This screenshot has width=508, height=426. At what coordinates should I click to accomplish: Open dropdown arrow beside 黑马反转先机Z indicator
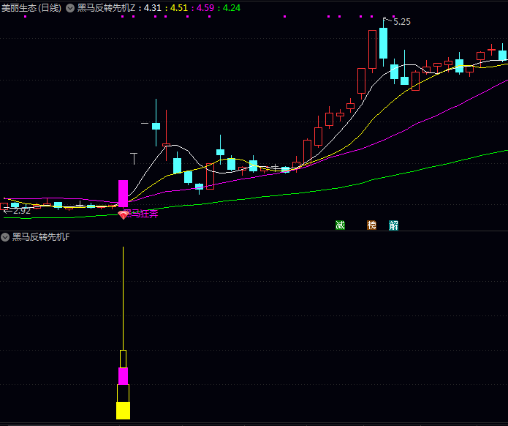pos(69,7)
